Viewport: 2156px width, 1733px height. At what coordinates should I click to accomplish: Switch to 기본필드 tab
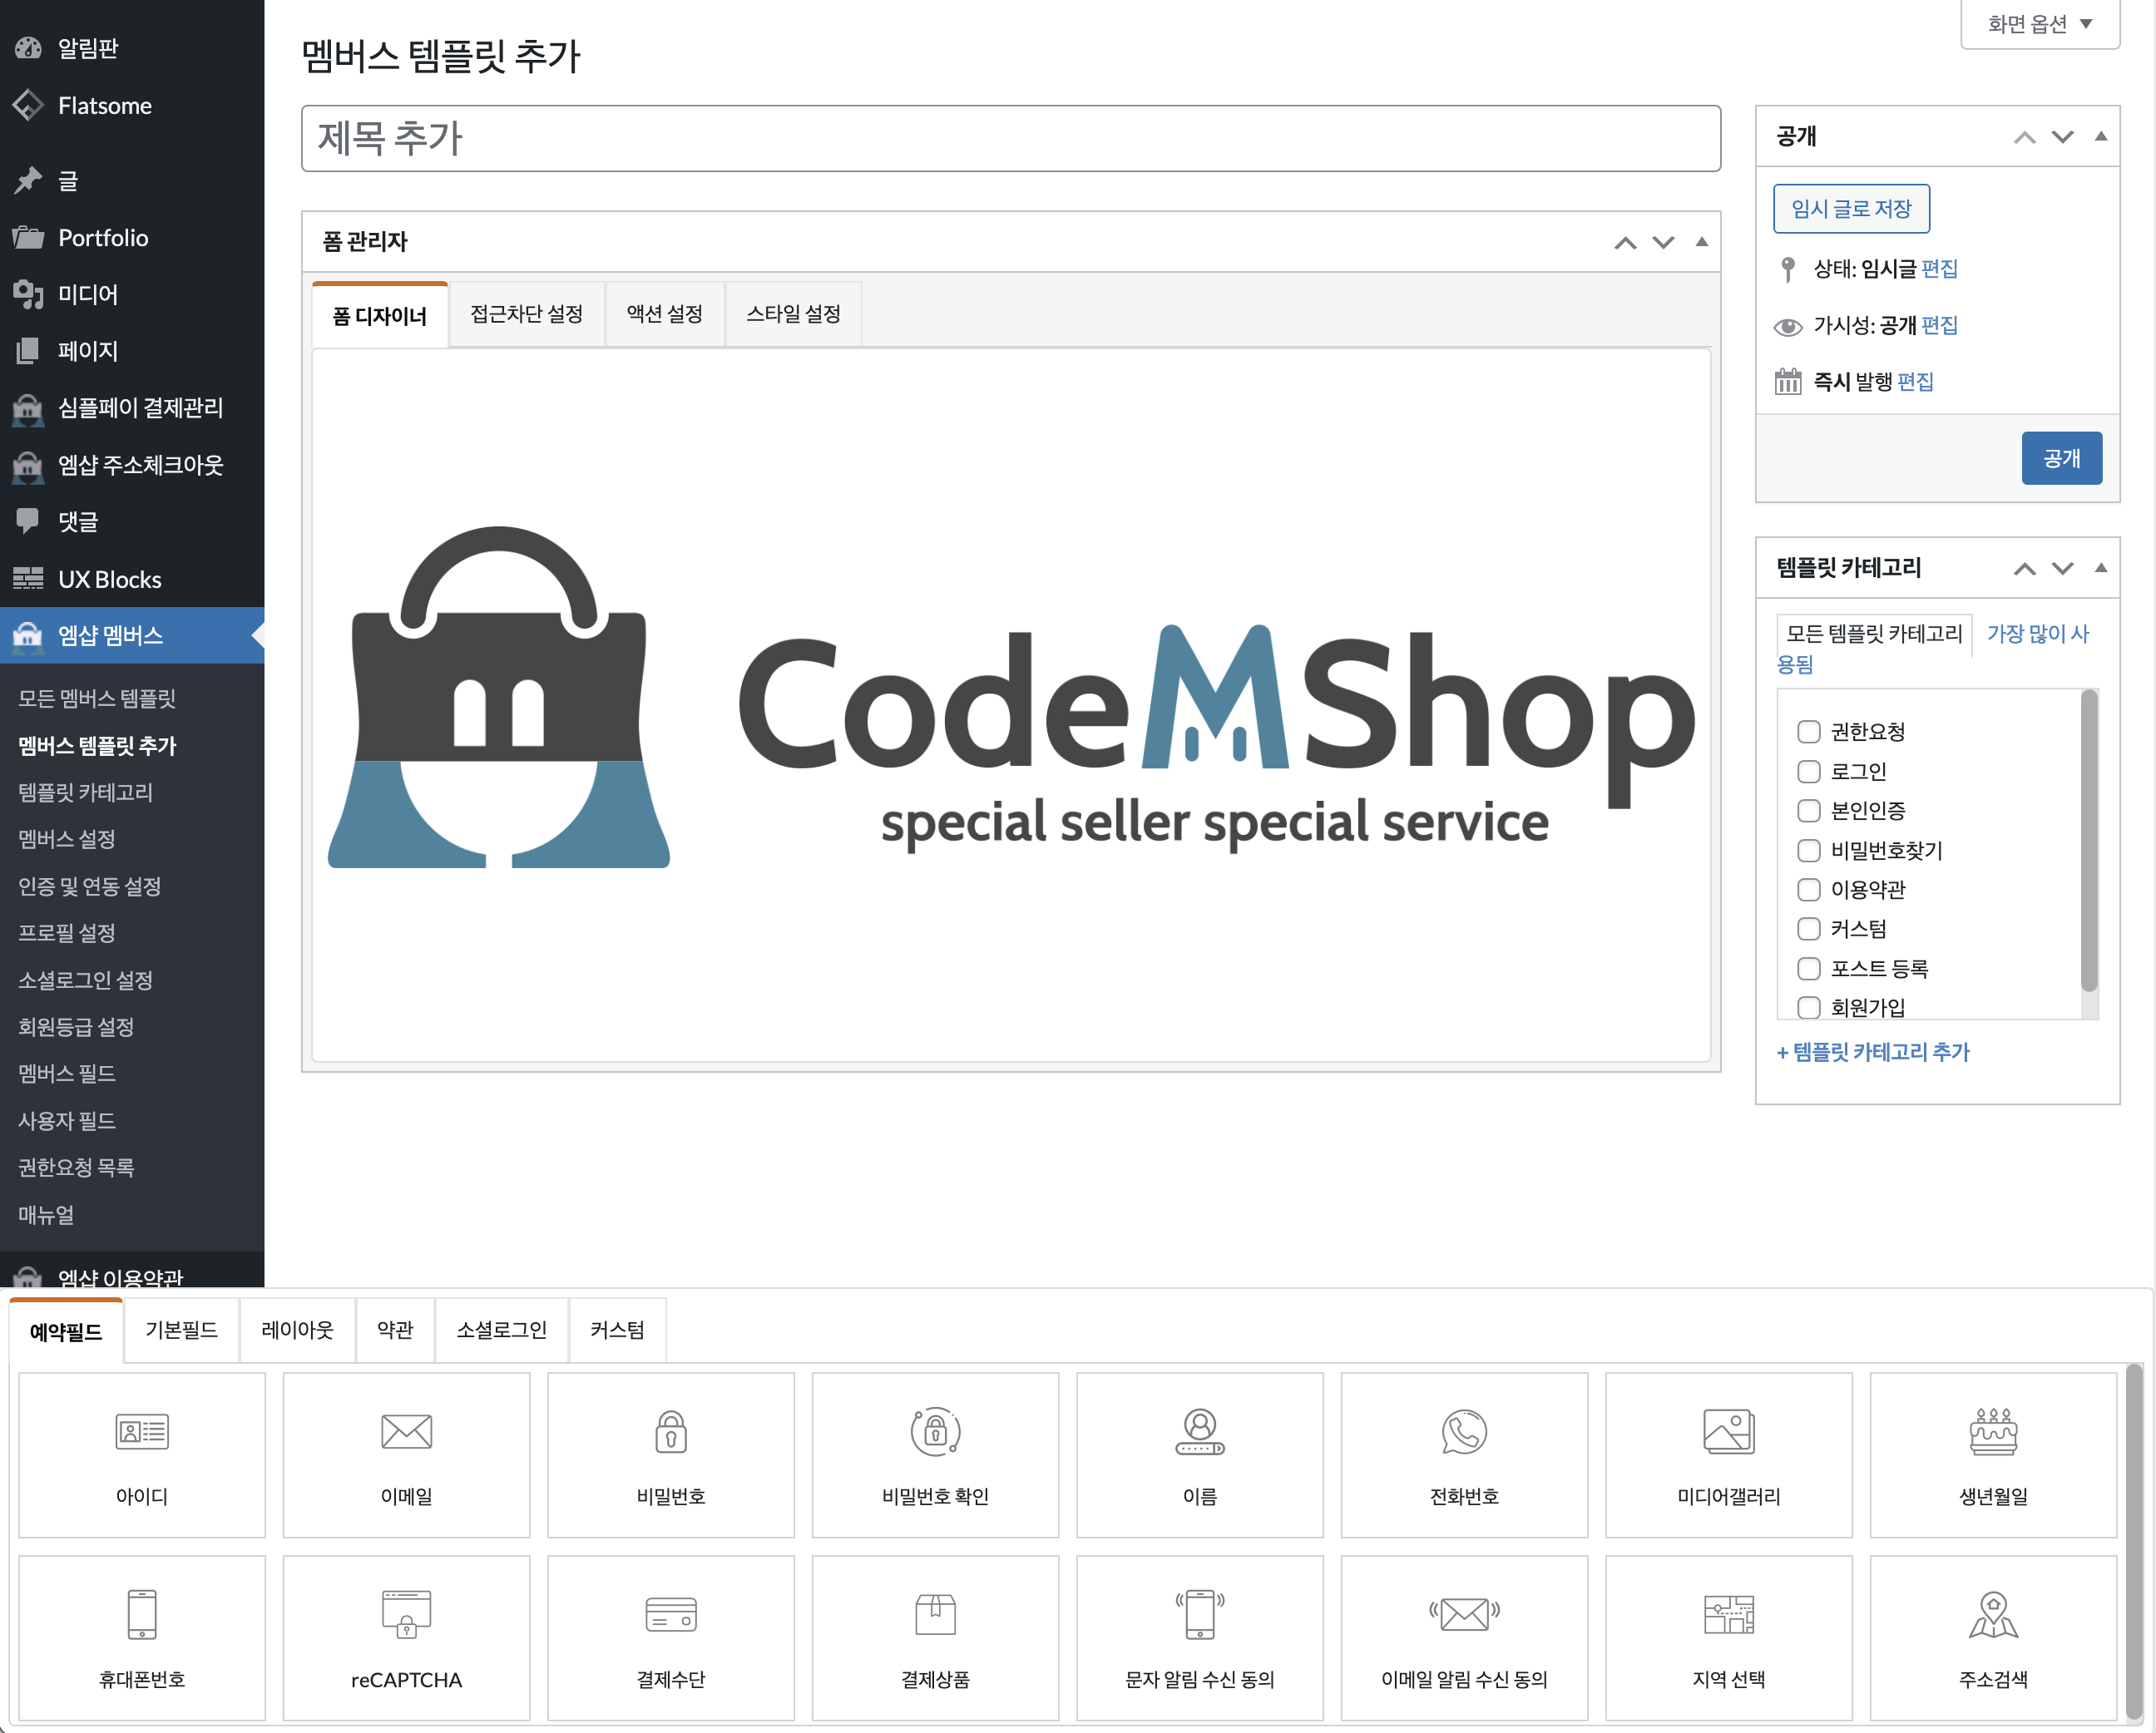181,1330
